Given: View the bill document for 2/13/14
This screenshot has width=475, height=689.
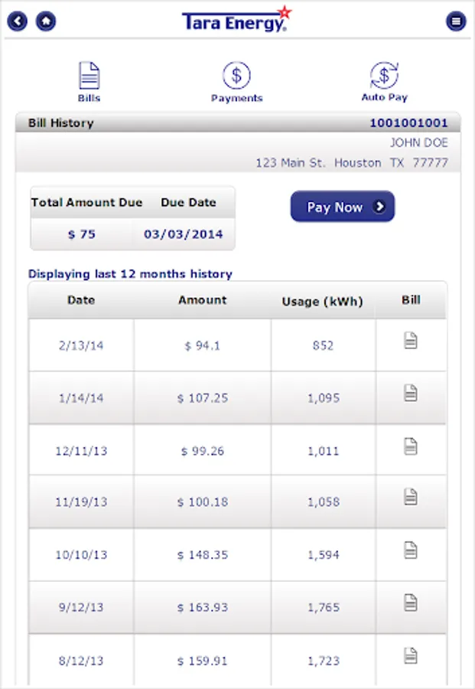Looking at the screenshot, I should (411, 341).
